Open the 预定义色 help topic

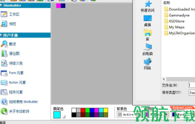[12, 63]
